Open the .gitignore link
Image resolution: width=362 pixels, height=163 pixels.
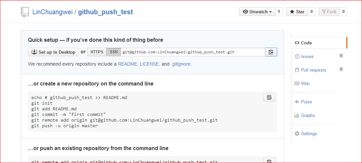coord(181,64)
